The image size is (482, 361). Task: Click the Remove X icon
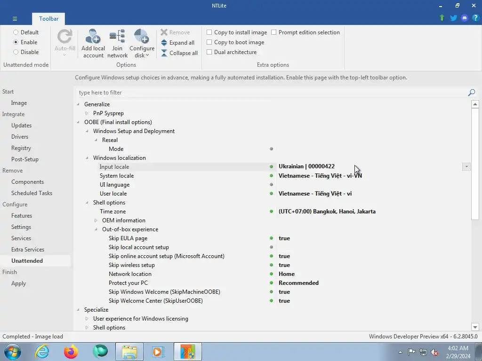click(x=164, y=32)
